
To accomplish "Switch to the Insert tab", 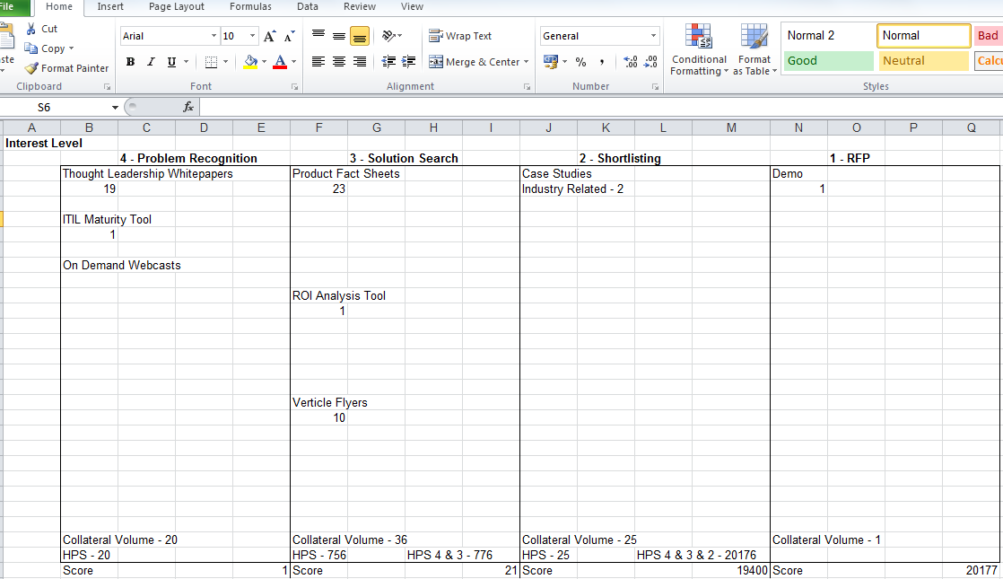I will pos(110,6).
